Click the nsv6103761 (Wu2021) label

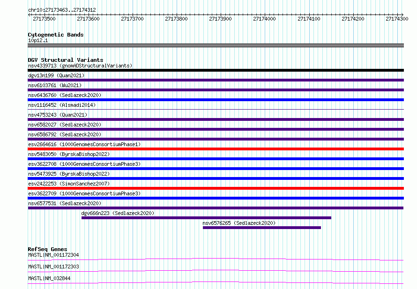[55, 85]
